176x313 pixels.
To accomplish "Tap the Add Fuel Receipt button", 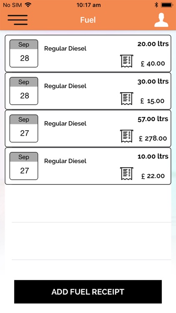I will click(x=88, y=292).
